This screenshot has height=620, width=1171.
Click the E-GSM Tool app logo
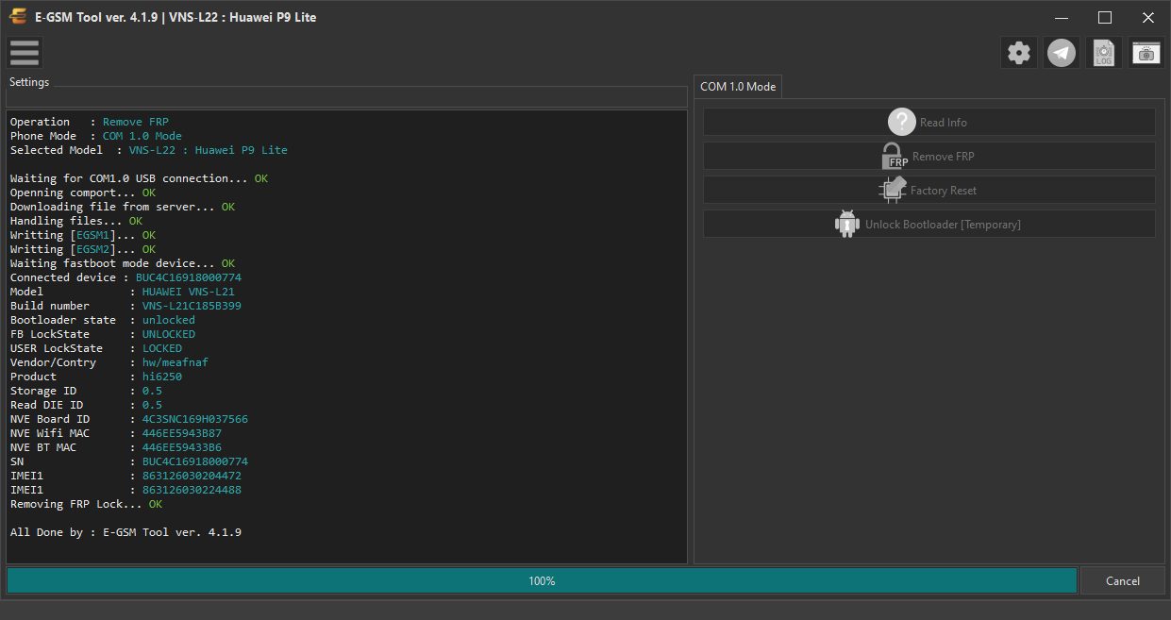coord(18,17)
